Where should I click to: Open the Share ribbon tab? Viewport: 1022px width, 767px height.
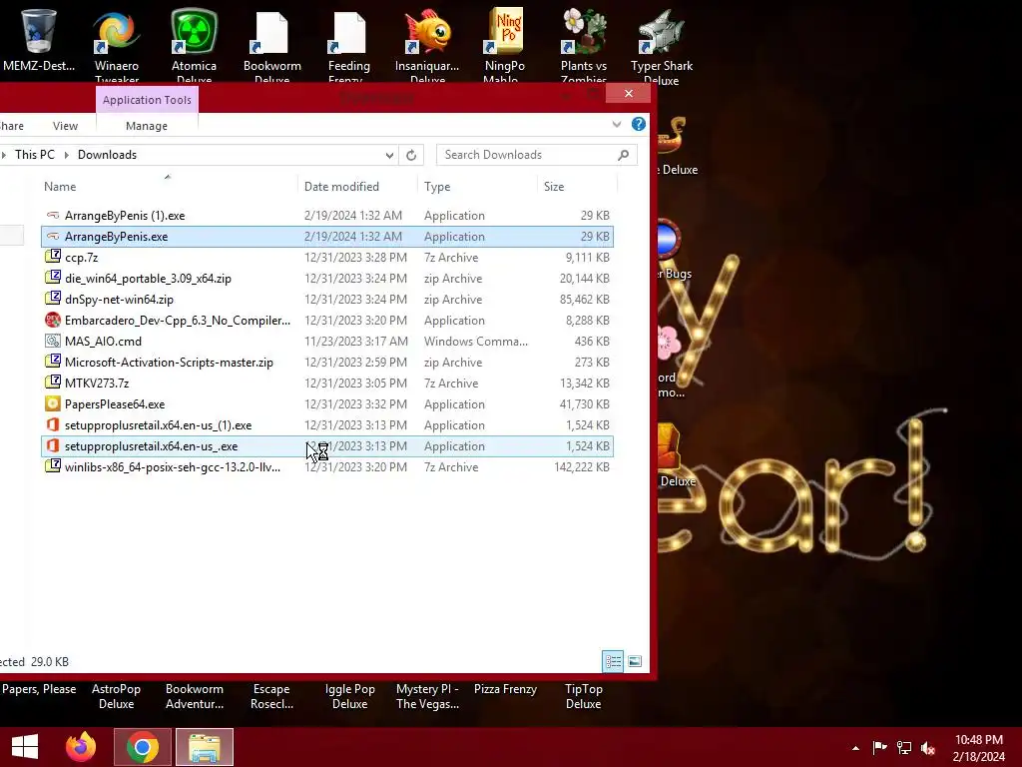(x=12, y=126)
